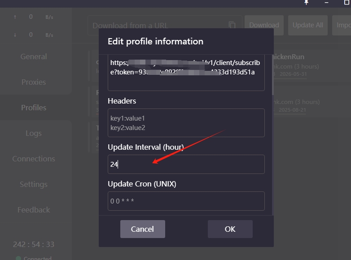Click the download speed arrow icon
351x260 pixels.
tap(15, 35)
